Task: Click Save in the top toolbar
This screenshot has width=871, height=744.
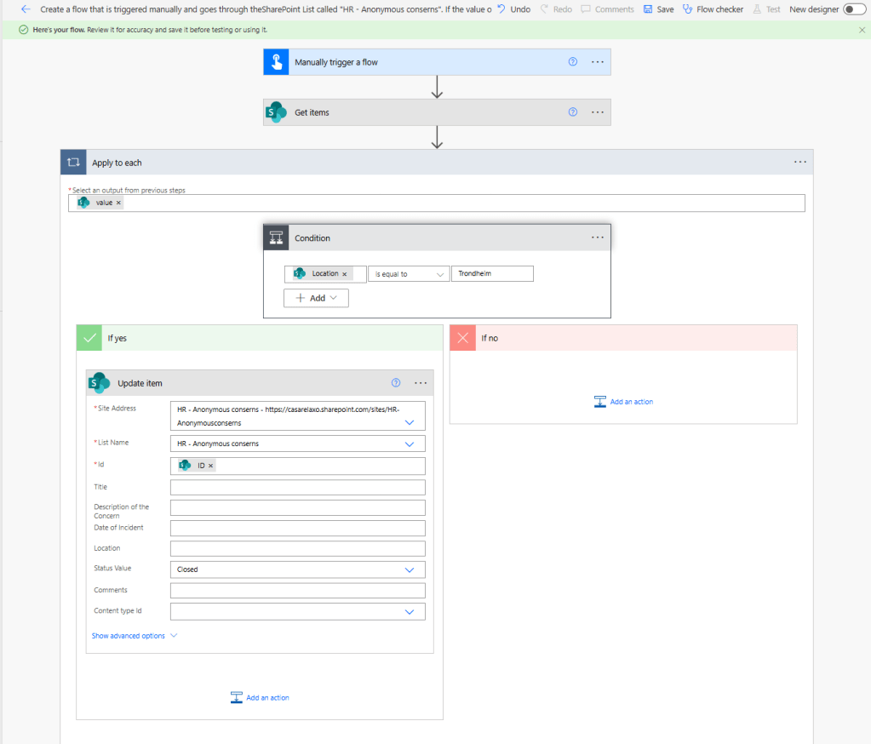Action: (x=658, y=9)
